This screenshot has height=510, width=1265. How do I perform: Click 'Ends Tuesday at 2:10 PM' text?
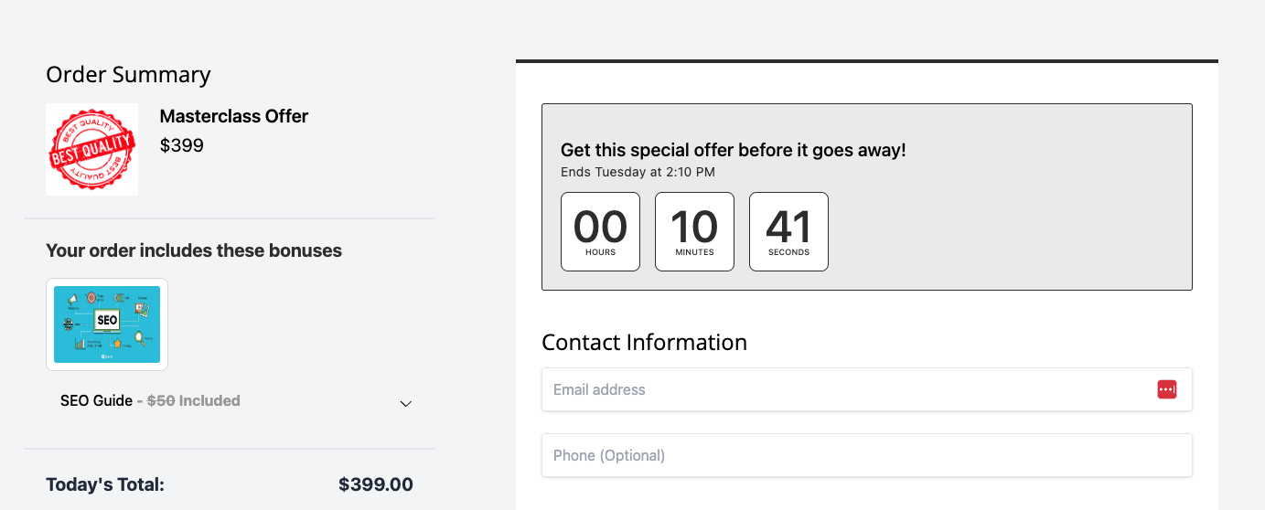[x=638, y=172]
